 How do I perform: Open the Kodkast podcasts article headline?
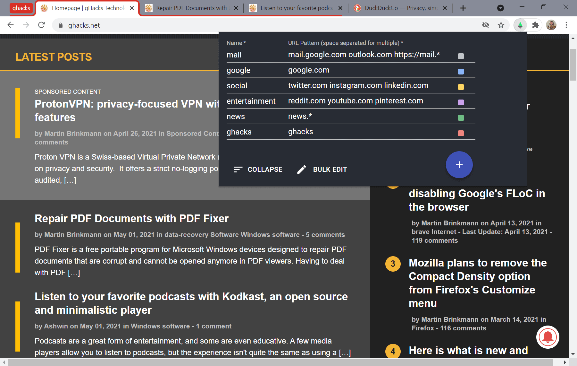point(191,303)
